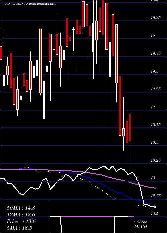Click the Price : 13.6 label
The height and width of the screenshot is (233, 167).
coord(21,221)
